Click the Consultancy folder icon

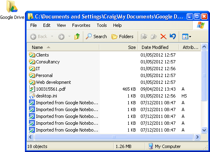point(32,62)
